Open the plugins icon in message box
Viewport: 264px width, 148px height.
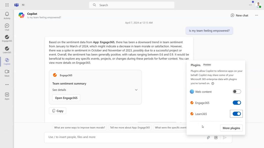pos(216,137)
